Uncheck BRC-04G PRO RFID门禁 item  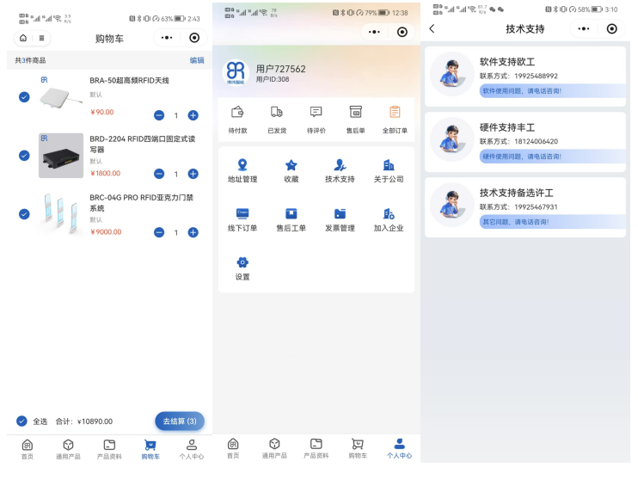click(x=24, y=214)
